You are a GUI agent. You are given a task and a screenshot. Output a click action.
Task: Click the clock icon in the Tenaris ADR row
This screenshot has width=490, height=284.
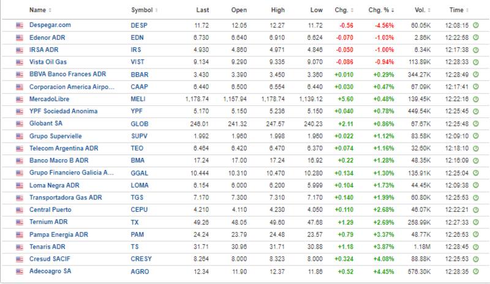tap(475, 247)
